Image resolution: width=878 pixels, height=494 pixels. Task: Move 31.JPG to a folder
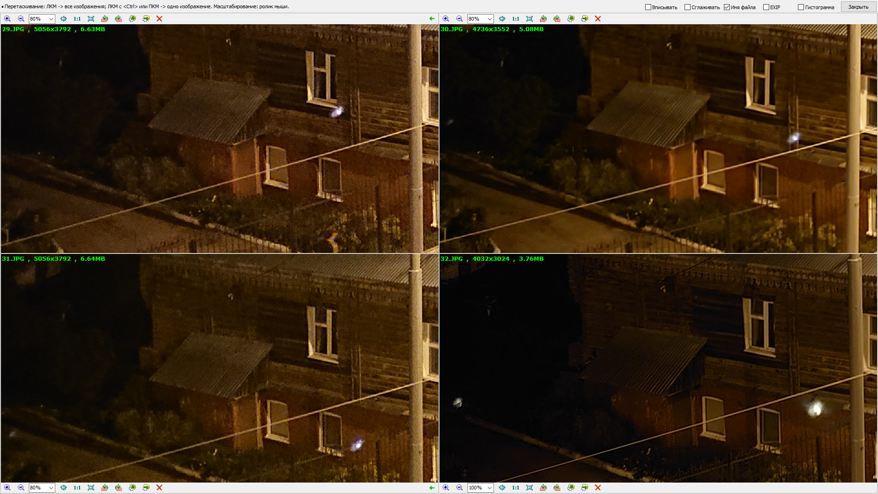(146, 488)
